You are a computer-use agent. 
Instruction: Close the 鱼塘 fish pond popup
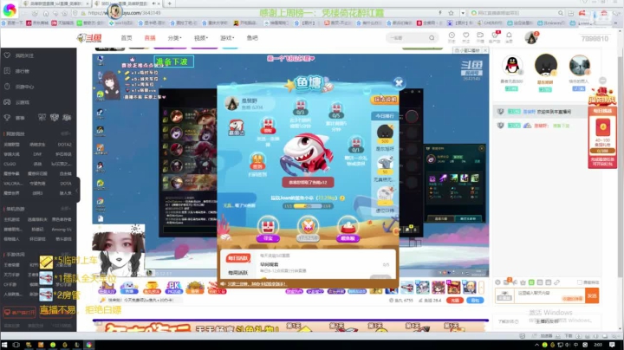point(399,82)
